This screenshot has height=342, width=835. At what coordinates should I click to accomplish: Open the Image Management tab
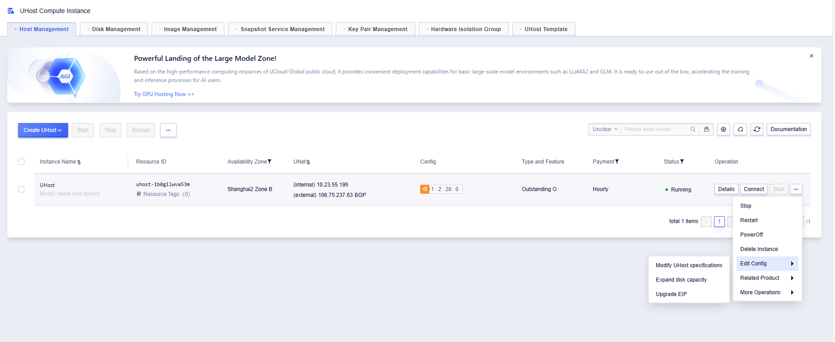188,29
